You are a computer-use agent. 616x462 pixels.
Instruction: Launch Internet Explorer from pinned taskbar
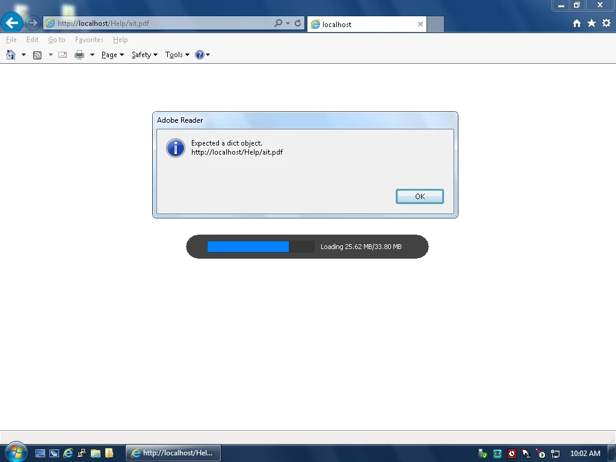click(68, 453)
